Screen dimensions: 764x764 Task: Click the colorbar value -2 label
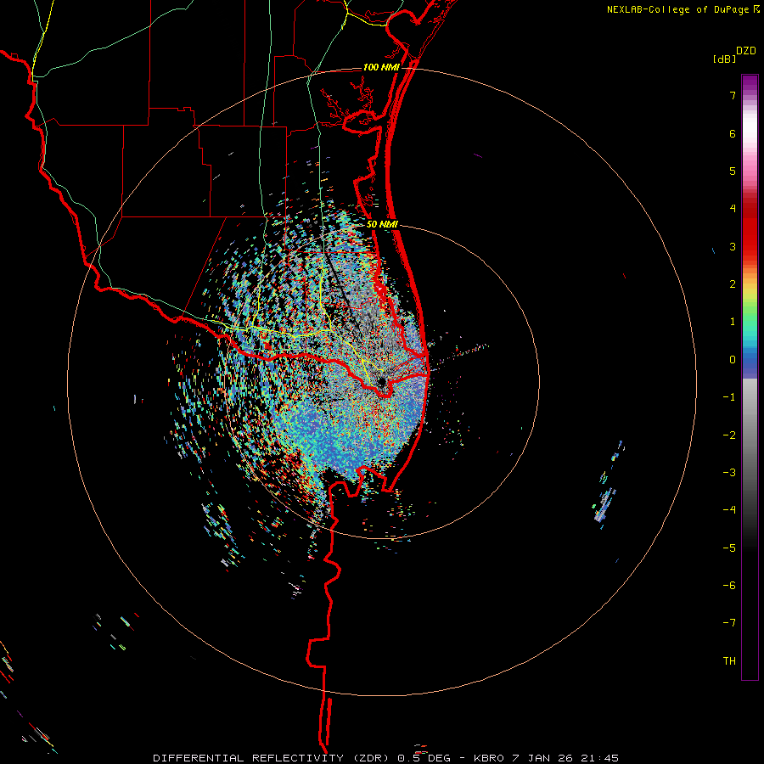729,435
